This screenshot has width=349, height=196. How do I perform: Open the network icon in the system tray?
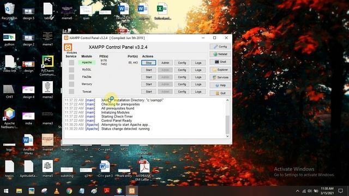pos(304,191)
